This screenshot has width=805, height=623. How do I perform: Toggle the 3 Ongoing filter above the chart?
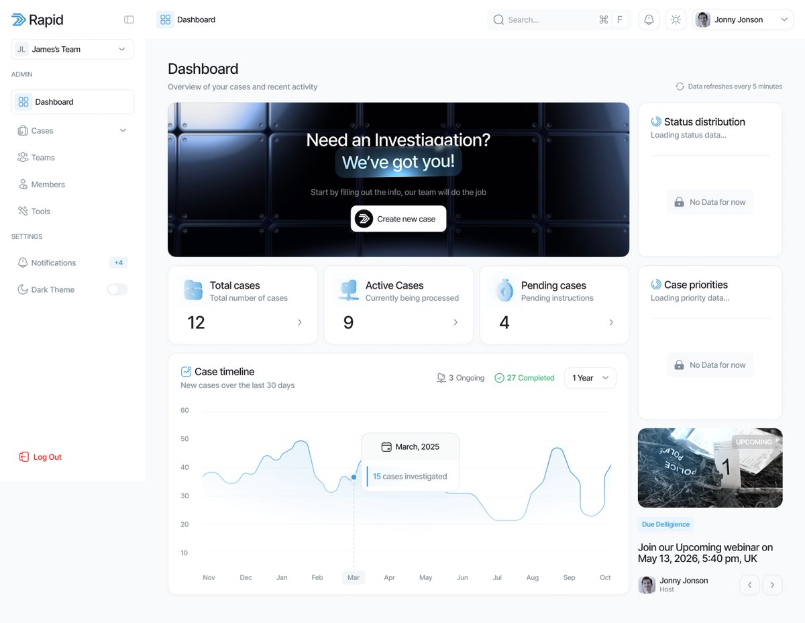click(x=460, y=378)
